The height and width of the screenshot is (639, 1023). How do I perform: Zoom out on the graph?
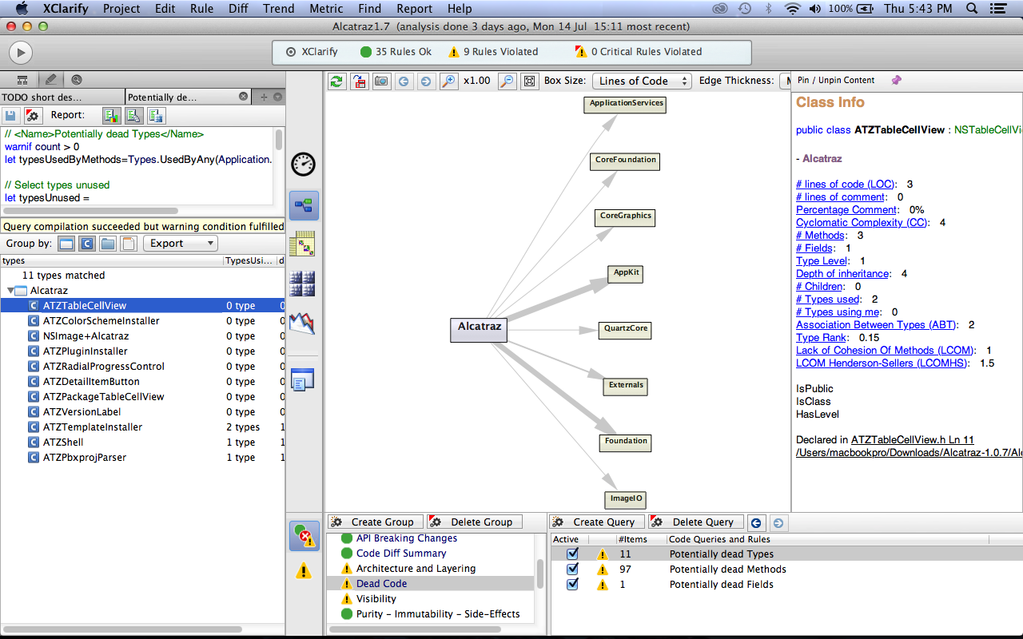[507, 81]
